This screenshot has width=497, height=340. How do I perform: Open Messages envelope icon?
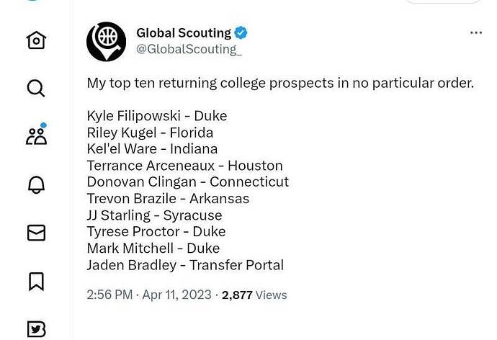point(36,233)
